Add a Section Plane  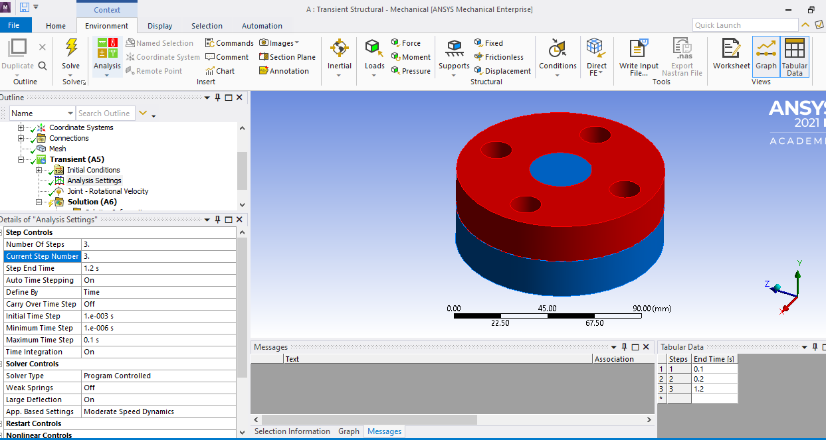[x=287, y=57]
